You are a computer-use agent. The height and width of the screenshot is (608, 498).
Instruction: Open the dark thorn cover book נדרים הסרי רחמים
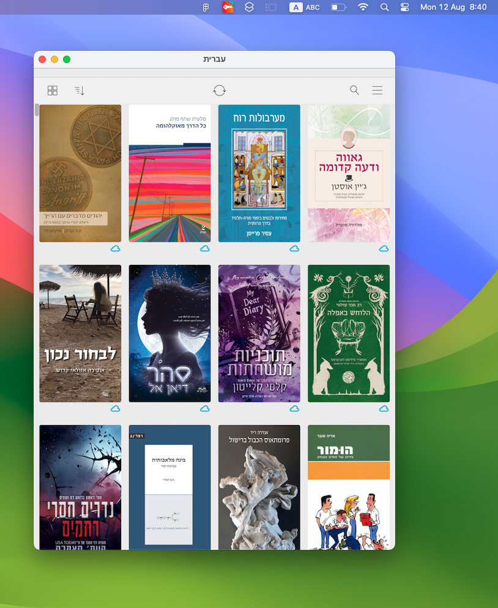click(x=80, y=488)
